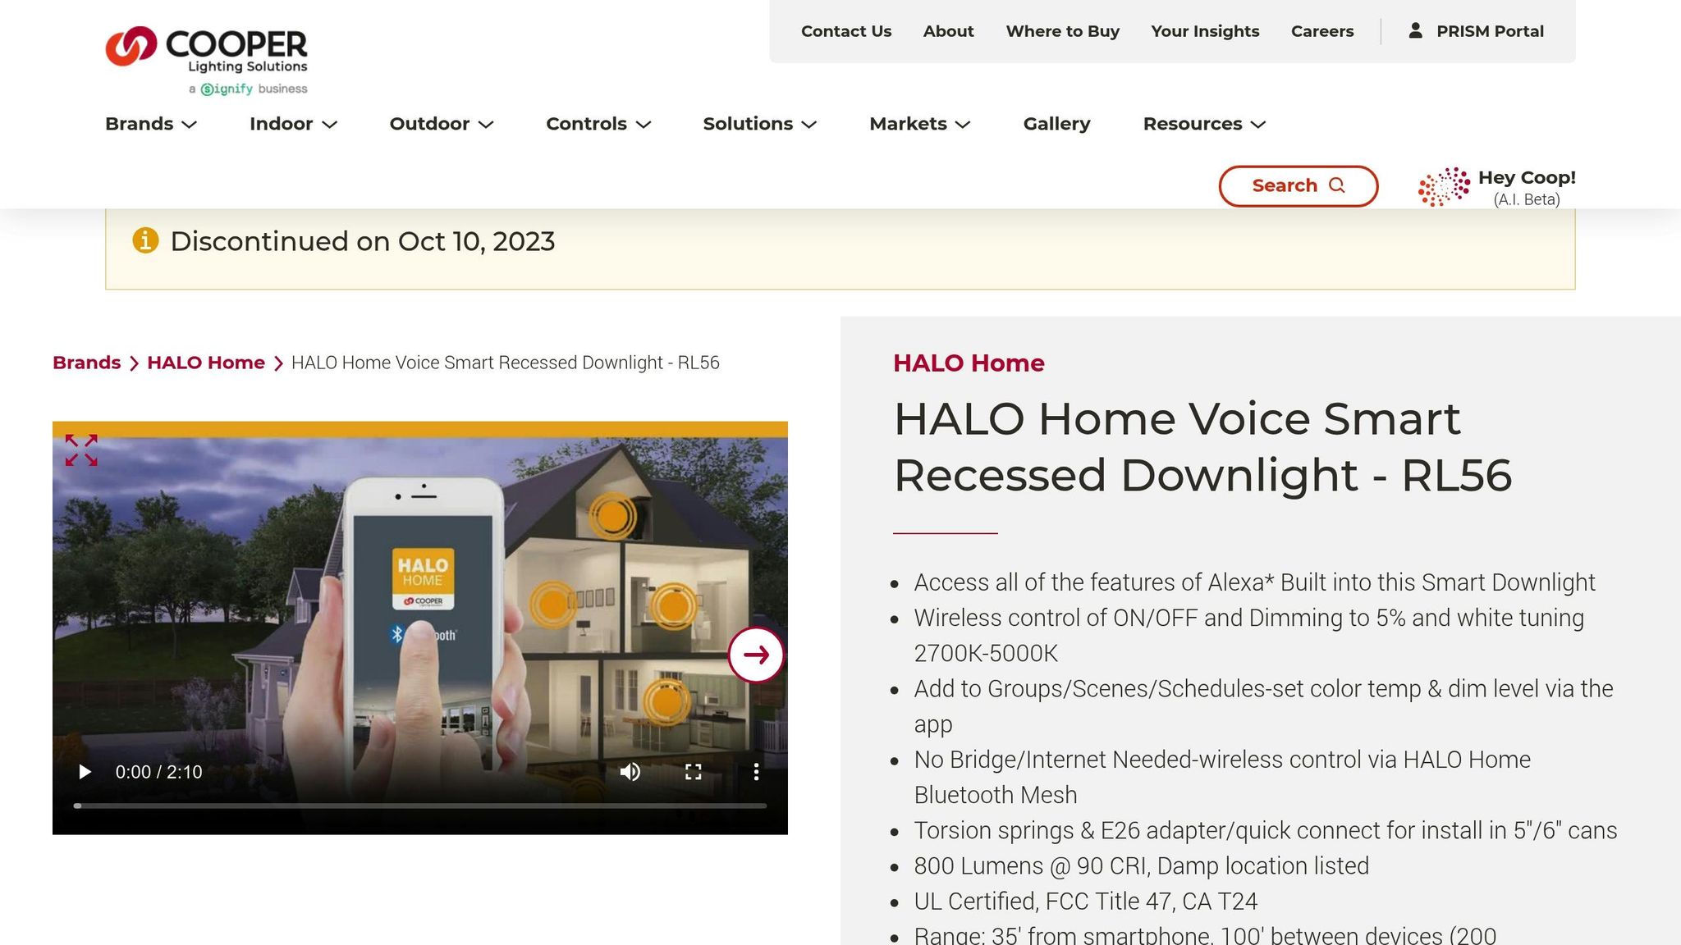This screenshot has width=1681, height=945.
Task: Expand the media gallery with arrows icon
Action: click(x=81, y=450)
